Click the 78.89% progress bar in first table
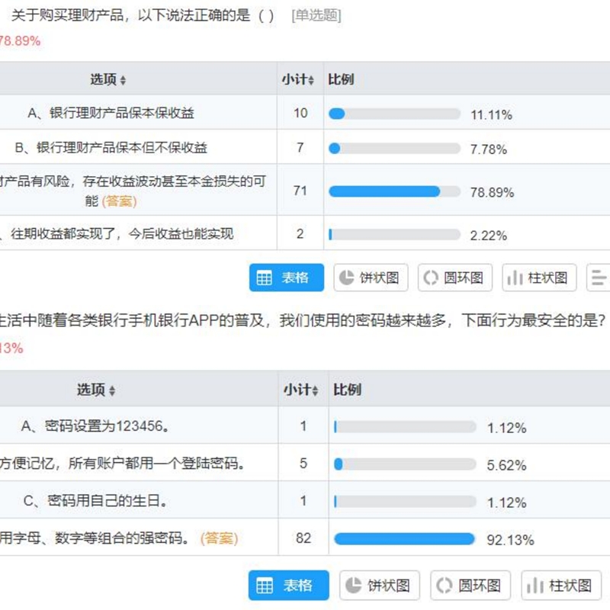The height and width of the screenshot is (610, 610). click(x=394, y=191)
